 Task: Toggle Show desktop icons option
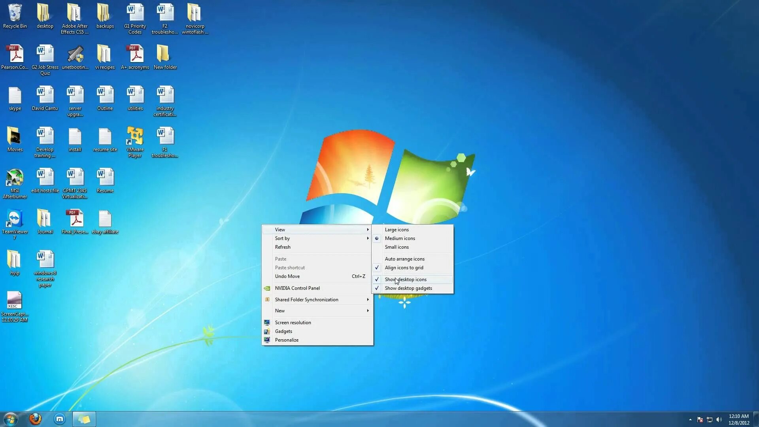tap(406, 280)
